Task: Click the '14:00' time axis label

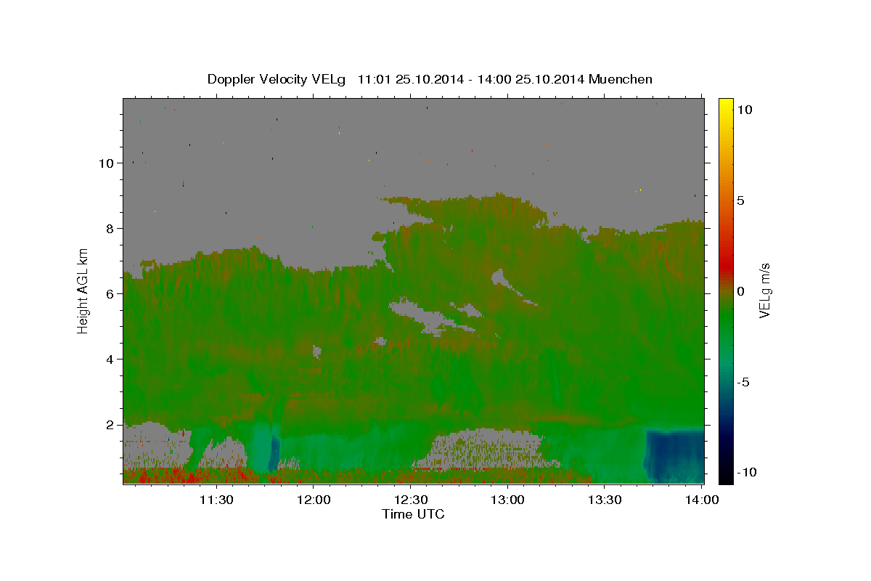Action: [x=702, y=500]
